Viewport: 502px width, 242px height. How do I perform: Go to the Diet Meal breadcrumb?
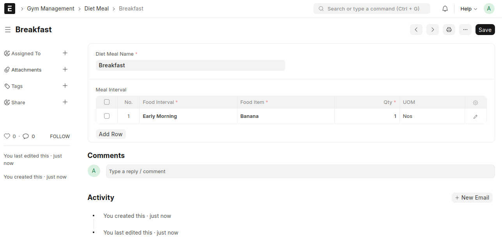click(97, 8)
